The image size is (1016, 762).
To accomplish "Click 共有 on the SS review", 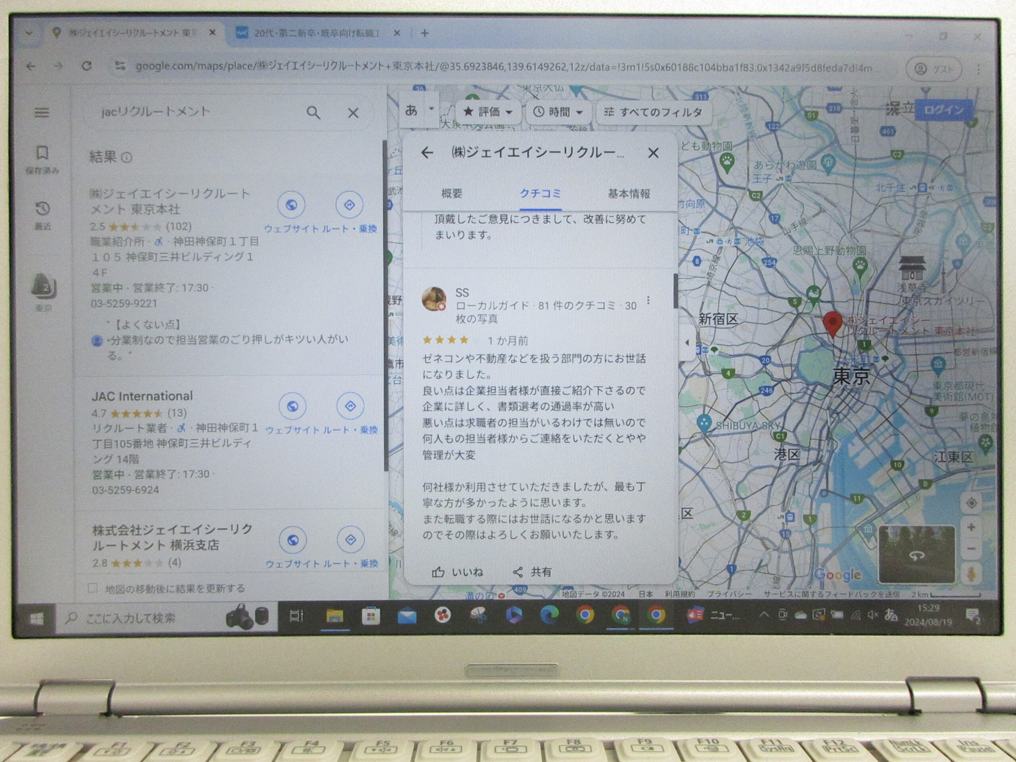I will click(532, 572).
